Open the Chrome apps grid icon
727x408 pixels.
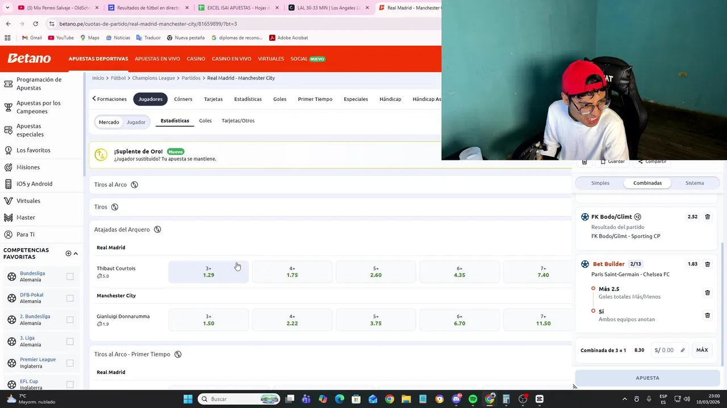pyautogui.click(x=7, y=38)
